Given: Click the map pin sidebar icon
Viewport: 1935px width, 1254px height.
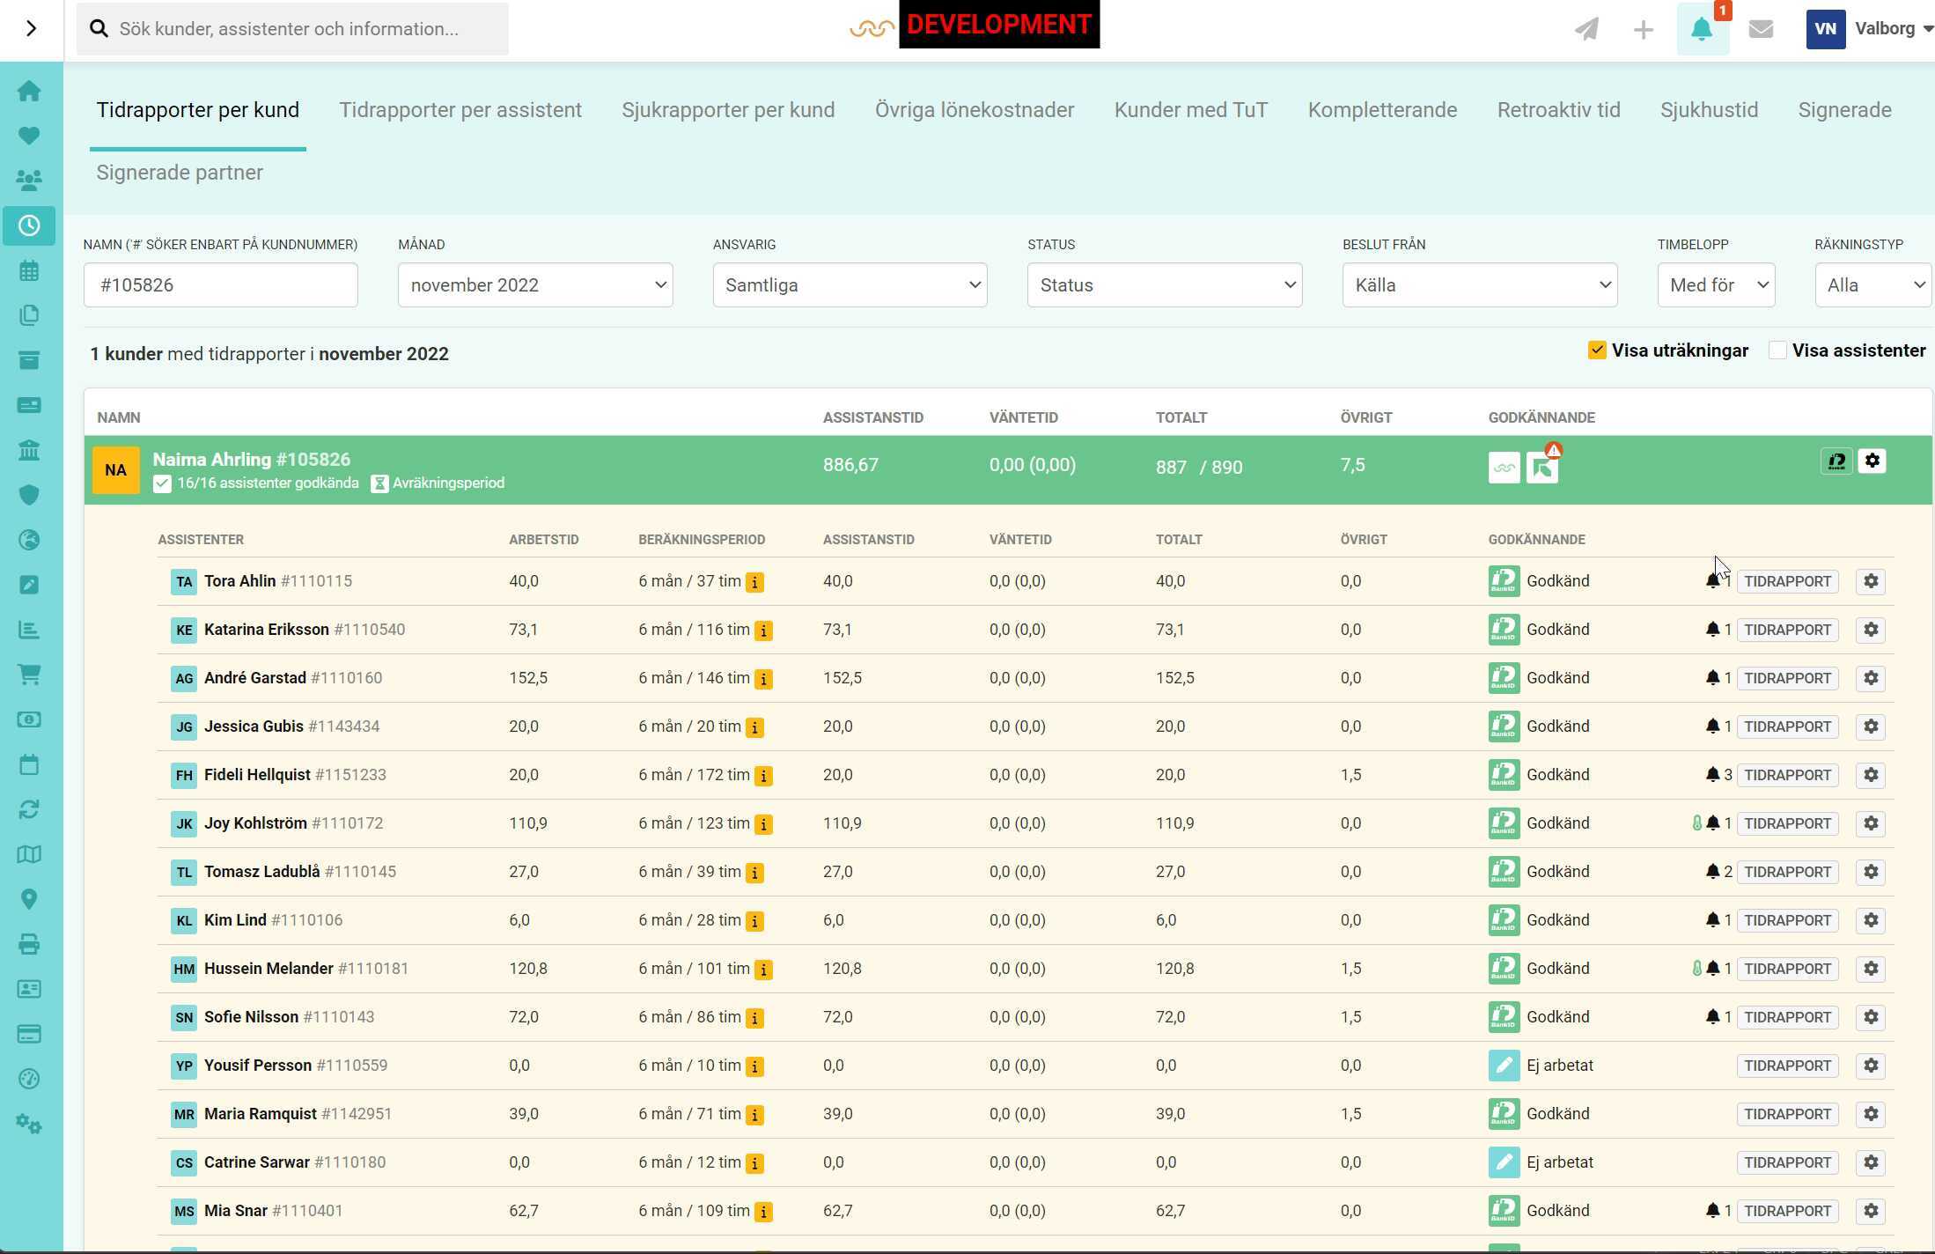Looking at the screenshot, I should 29,899.
